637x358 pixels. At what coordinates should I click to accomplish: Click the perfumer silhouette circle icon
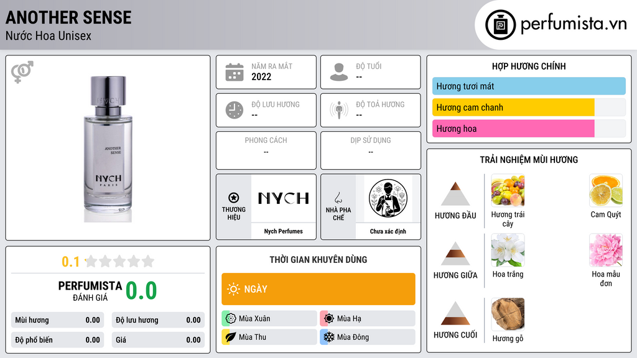tap(388, 198)
